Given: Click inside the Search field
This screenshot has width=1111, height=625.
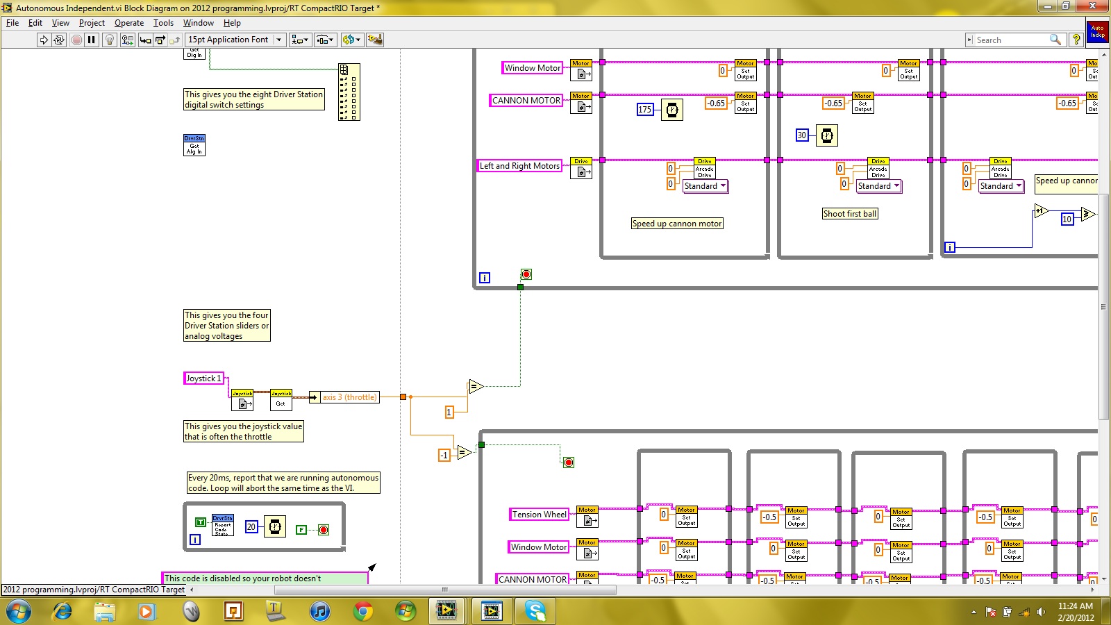Looking at the screenshot, I should 1012,40.
